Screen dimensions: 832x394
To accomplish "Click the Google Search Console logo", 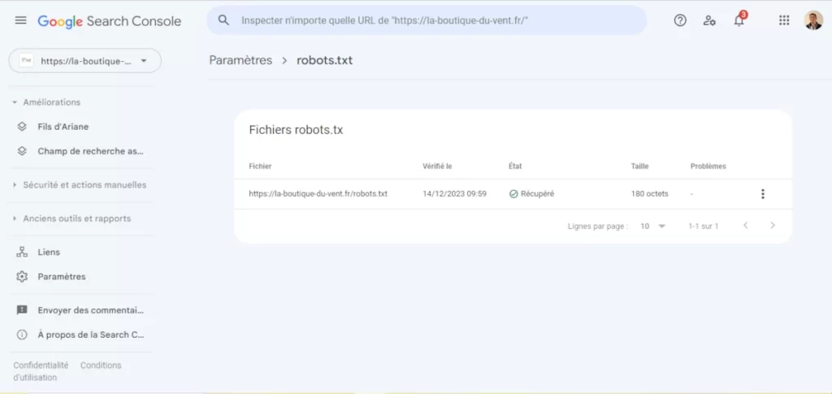I will (110, 21).
